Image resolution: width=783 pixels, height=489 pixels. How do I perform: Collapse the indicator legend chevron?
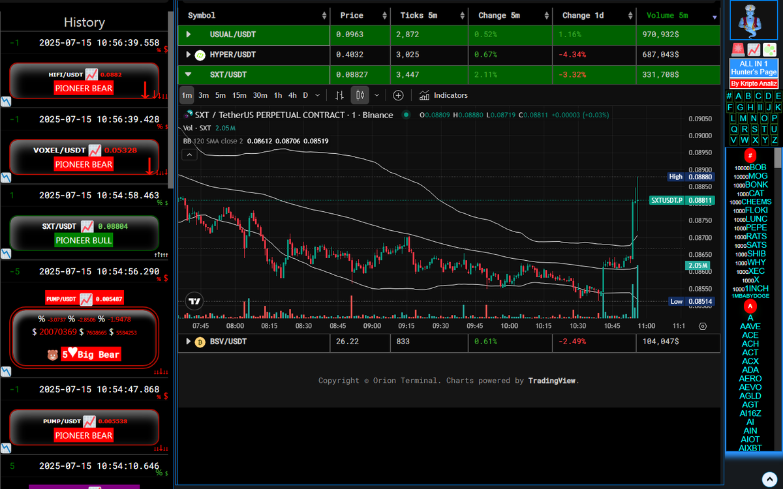(x=189, y=155)
